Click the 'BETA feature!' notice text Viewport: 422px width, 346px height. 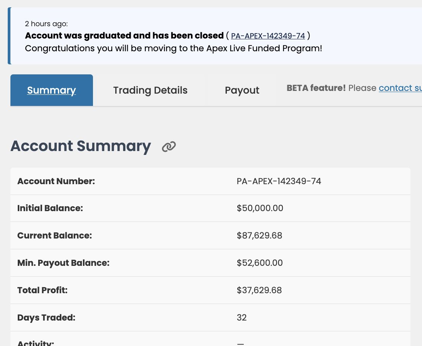pyautogui.click(x=316, y=88)
